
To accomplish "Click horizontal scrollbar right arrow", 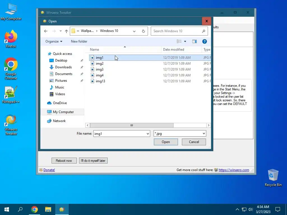I will tap(209, 125).
